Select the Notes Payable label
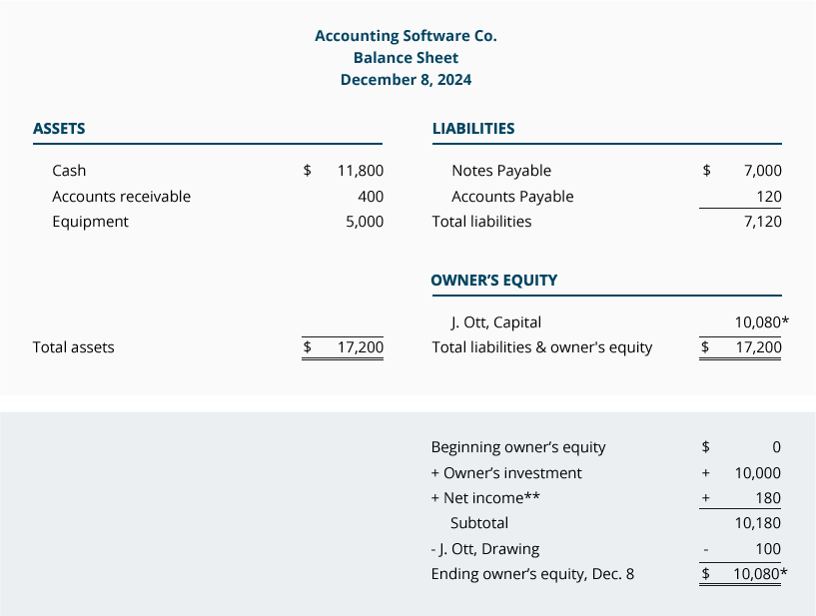 pyautogui.click(x=501, y=171)
